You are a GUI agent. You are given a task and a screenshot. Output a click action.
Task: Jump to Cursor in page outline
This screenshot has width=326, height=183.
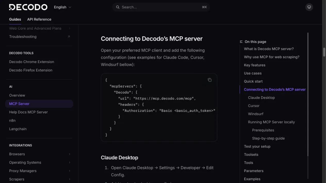(254, 106)
